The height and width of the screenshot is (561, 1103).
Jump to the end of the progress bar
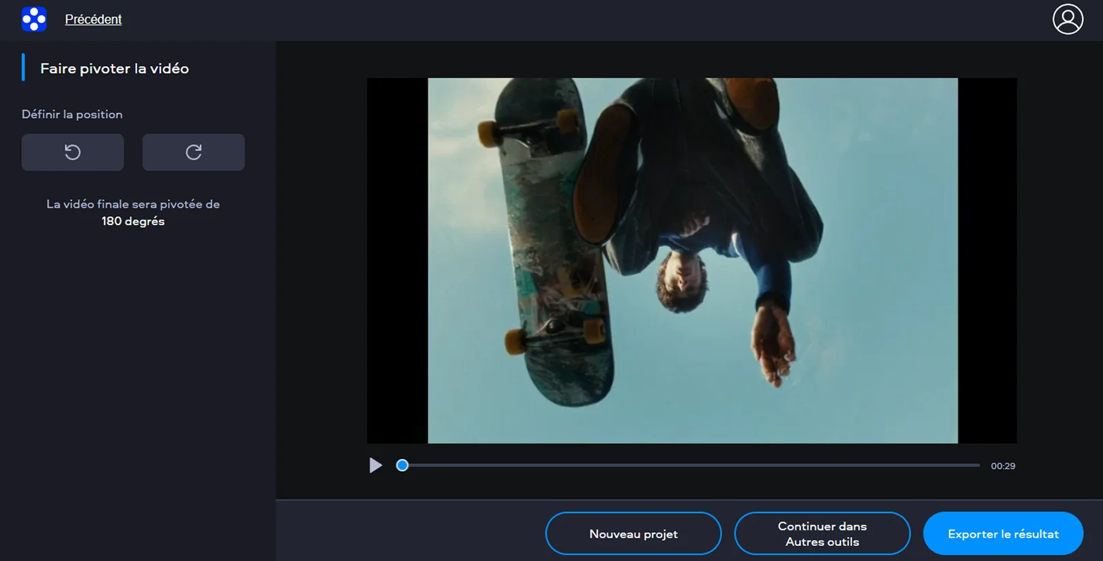point(977,465)
